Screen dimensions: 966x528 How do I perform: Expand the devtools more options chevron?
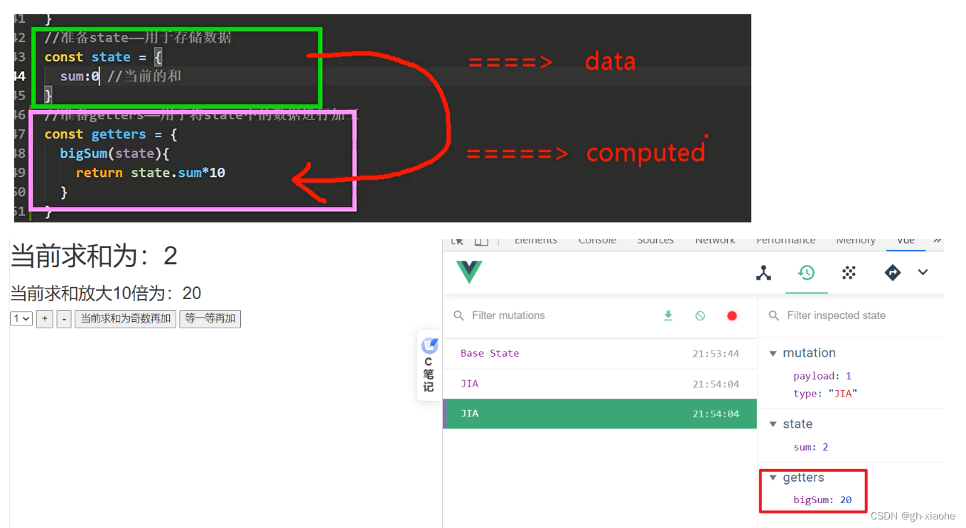click(923, 272)
